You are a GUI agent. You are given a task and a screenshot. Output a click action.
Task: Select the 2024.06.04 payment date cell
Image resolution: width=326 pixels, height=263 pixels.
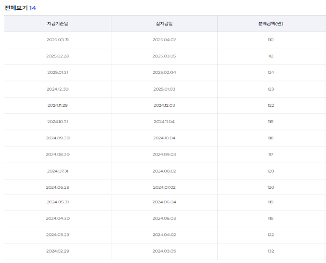point(164,202)
